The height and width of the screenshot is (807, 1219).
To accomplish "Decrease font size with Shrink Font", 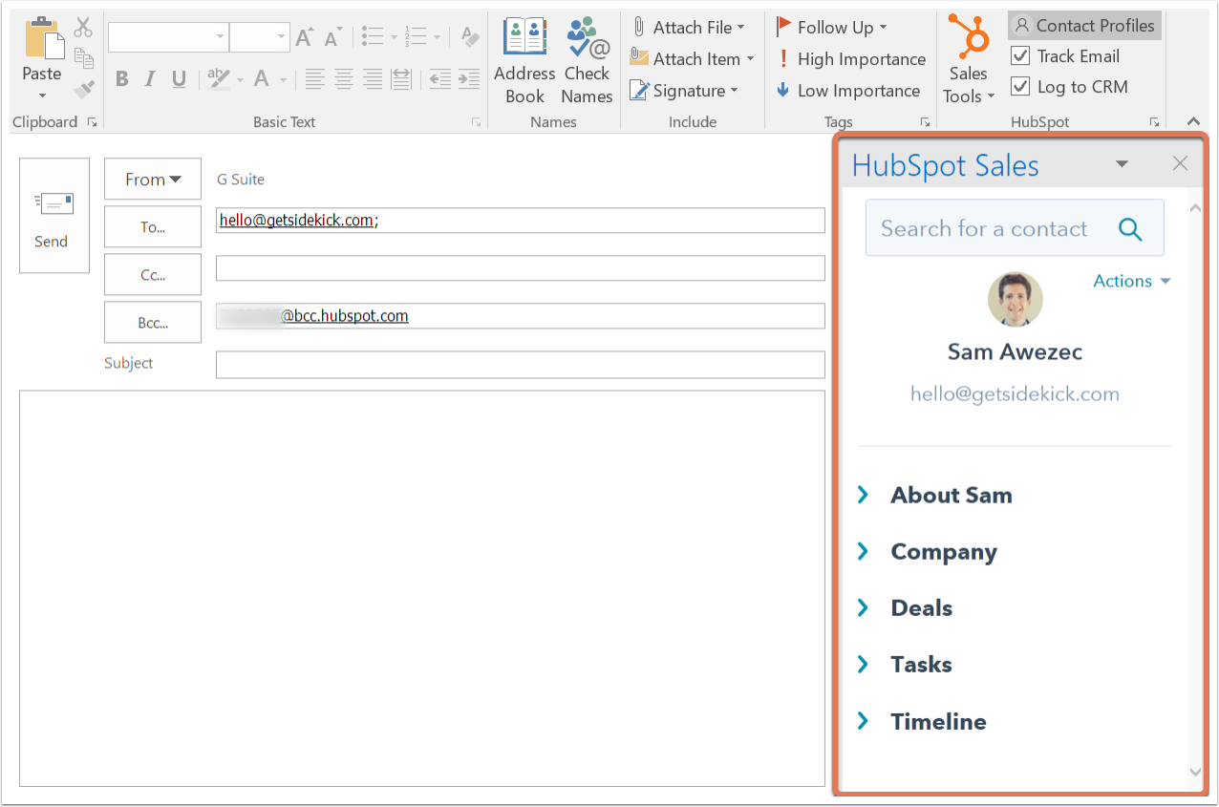I will tap(332, 37).
